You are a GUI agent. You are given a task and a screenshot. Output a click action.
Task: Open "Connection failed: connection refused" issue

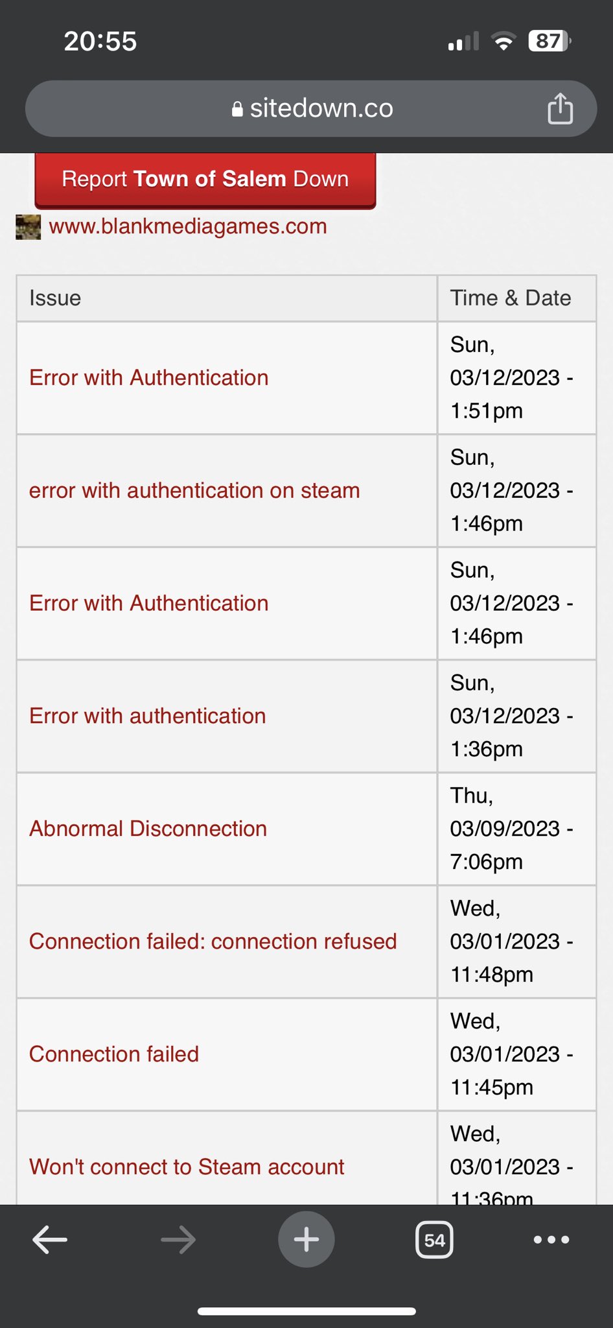point(213,942)
